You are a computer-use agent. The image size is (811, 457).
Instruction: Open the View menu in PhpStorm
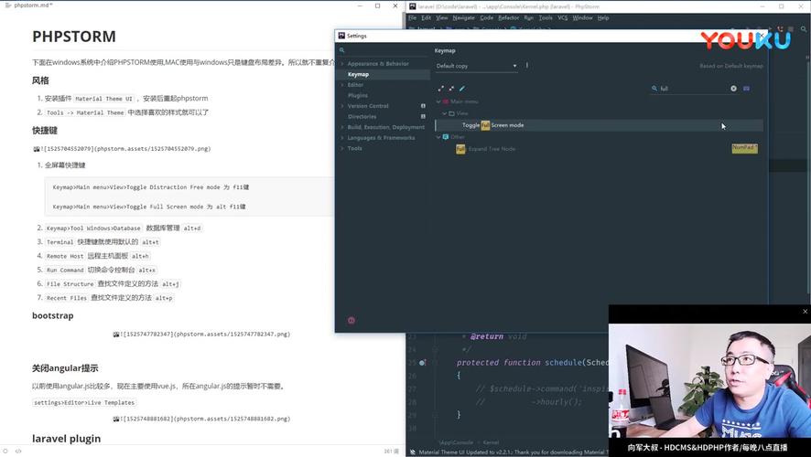442,17
